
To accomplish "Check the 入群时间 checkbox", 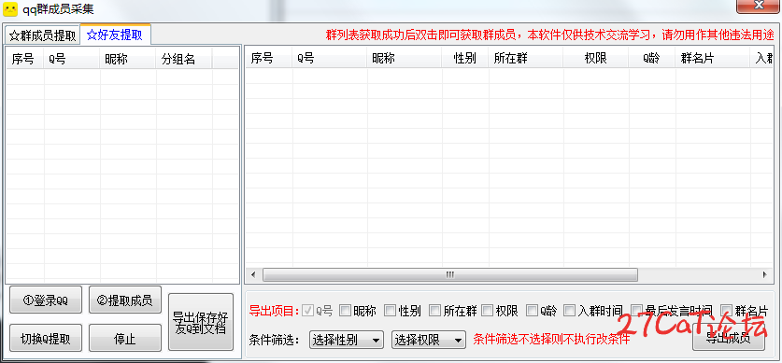I will (570, 311).
